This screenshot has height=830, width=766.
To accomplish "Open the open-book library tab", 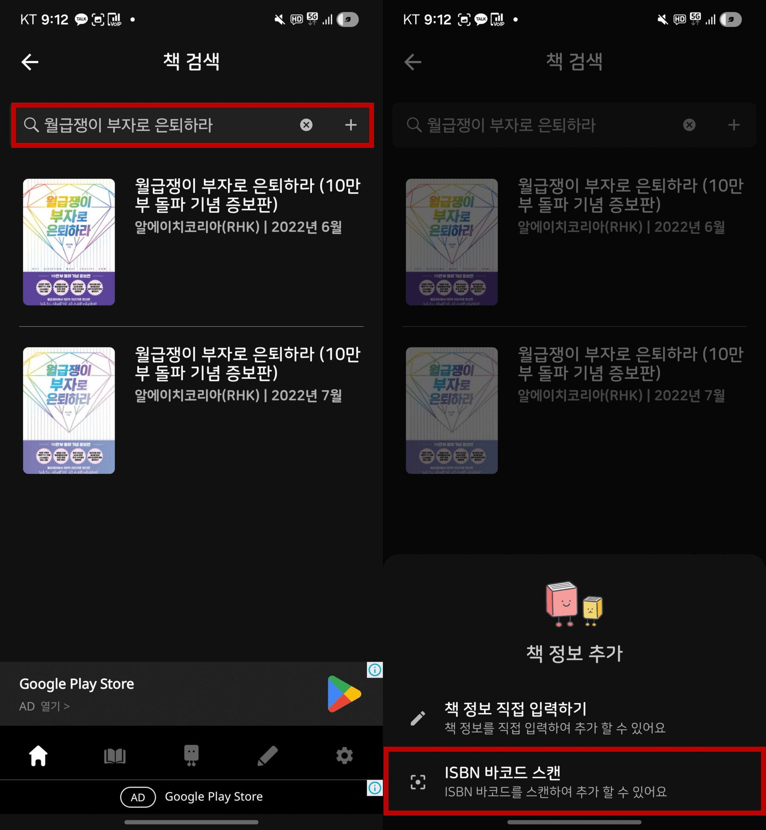I will click(x=115, y=756).
